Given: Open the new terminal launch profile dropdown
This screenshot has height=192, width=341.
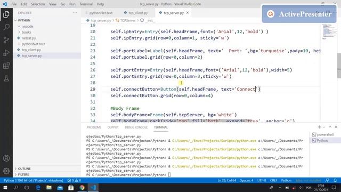Looking at the screenshot, I should 324,127.
